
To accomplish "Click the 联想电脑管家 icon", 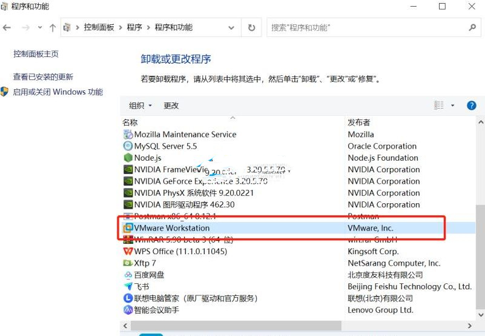I will pos(128,298).
